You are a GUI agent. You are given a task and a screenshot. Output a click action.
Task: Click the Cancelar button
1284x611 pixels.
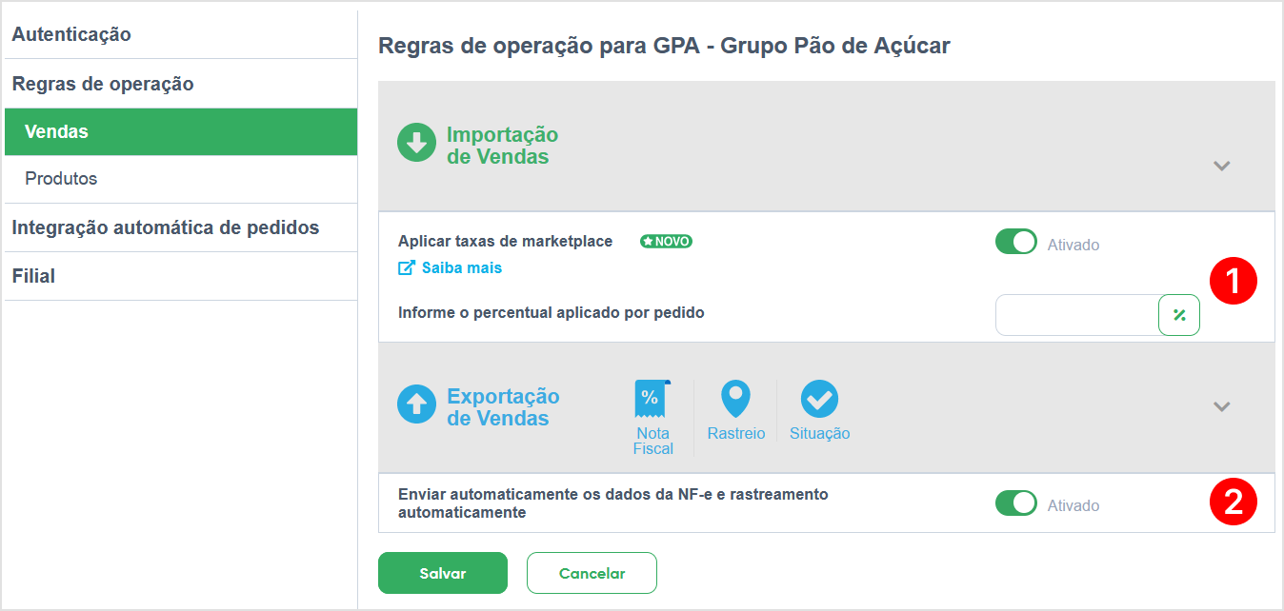[592, 573]
